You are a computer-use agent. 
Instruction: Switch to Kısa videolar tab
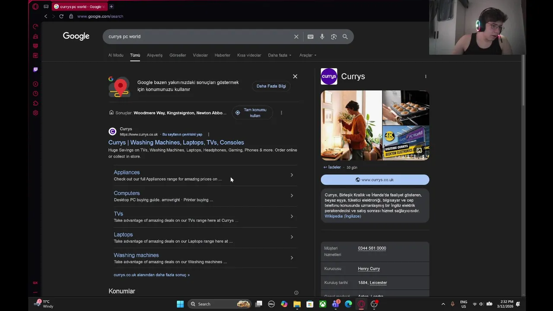[x=249, y=55]
